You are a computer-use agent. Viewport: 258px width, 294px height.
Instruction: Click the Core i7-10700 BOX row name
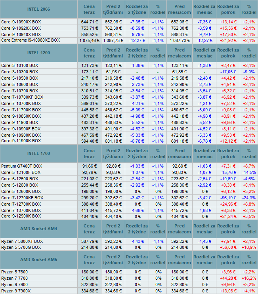click(20, 91)
